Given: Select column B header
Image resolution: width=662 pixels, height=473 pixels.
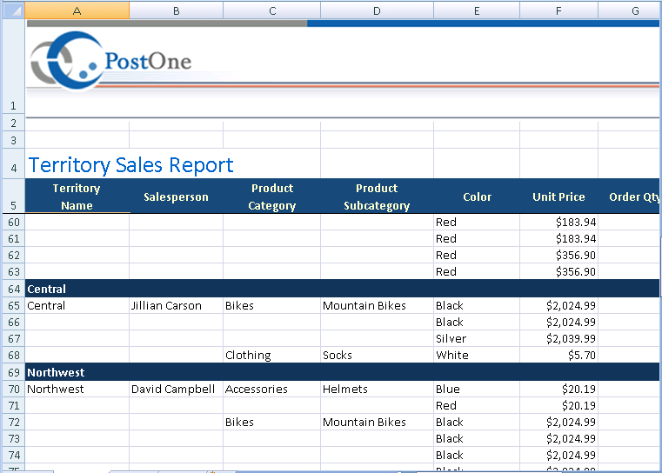Looking at the screenshot, I should point(176,10).
